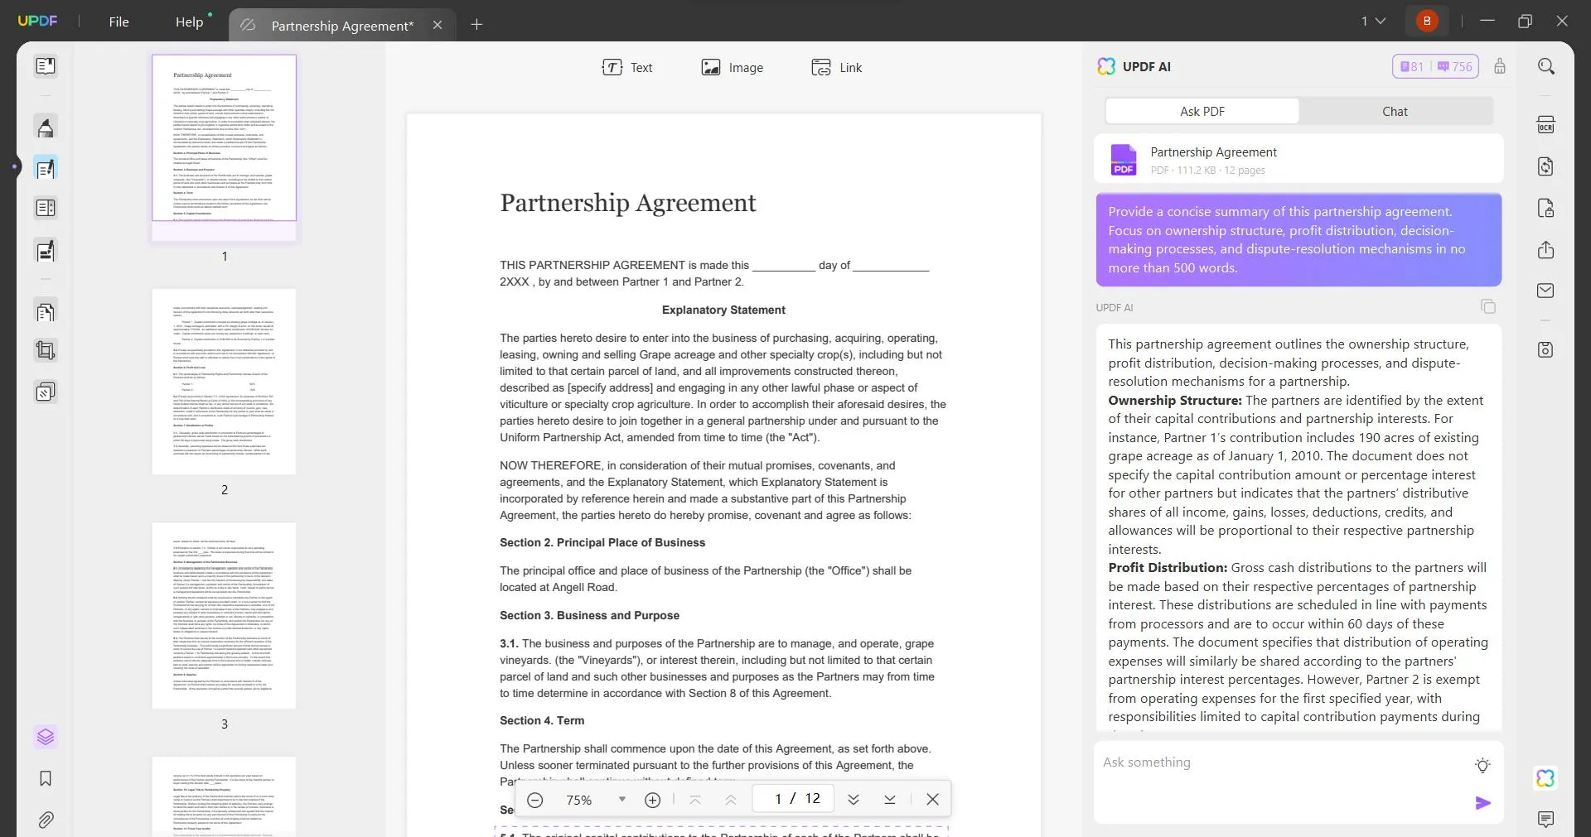Select the Ask PDF tab

click(x=1202, y=111)
